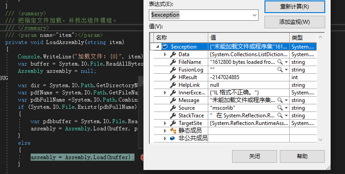Screen dimensions: 345x174
Task: Open the StackTrace text visualizer magnifier
Action: (x=280, y=116)
